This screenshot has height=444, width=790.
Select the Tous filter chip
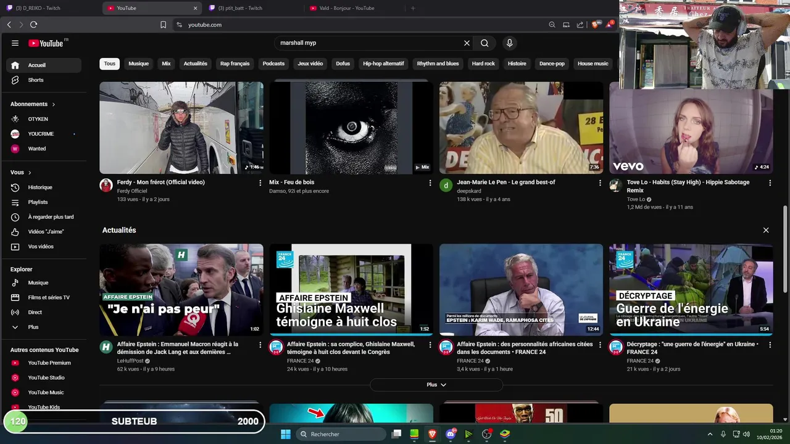pos(109,64)
